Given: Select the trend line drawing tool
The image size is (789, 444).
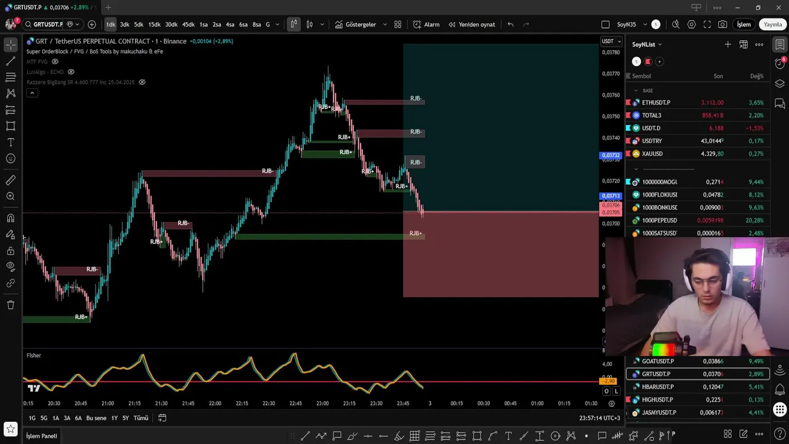Looking at the screenshot, I should tap(10, 61).
